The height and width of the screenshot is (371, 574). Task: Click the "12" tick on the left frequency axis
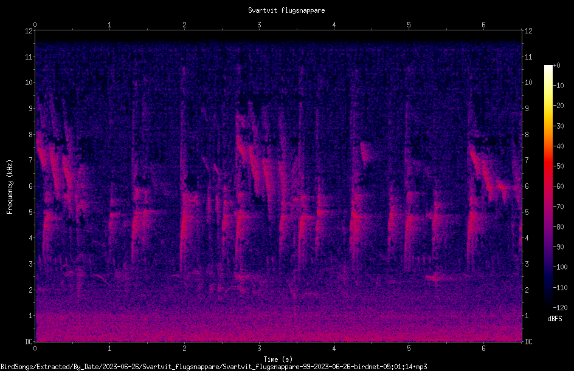pos(29,31)
